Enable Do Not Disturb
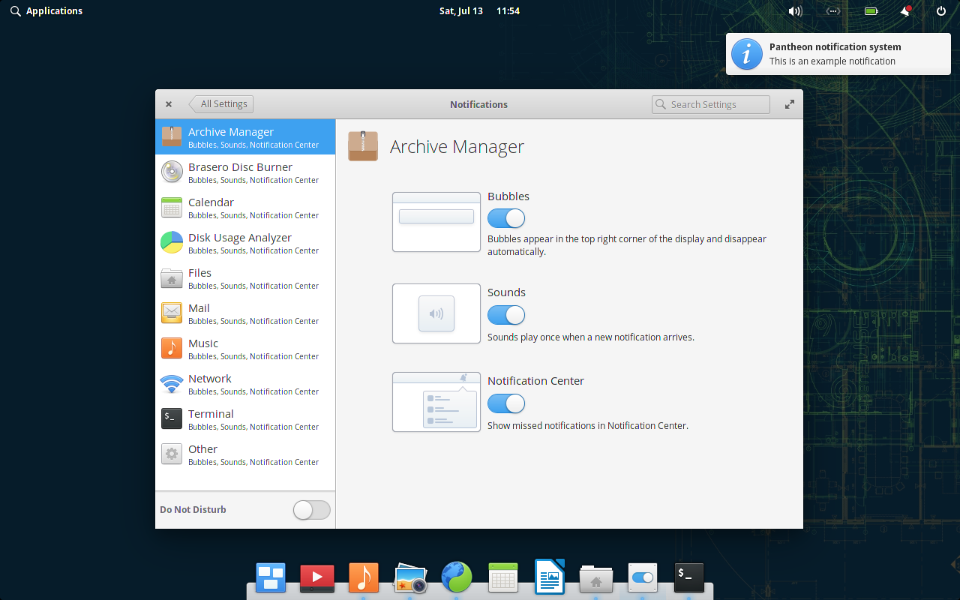Image resolution: width=960 pixels, height=600 pixels. click(311, 510)
